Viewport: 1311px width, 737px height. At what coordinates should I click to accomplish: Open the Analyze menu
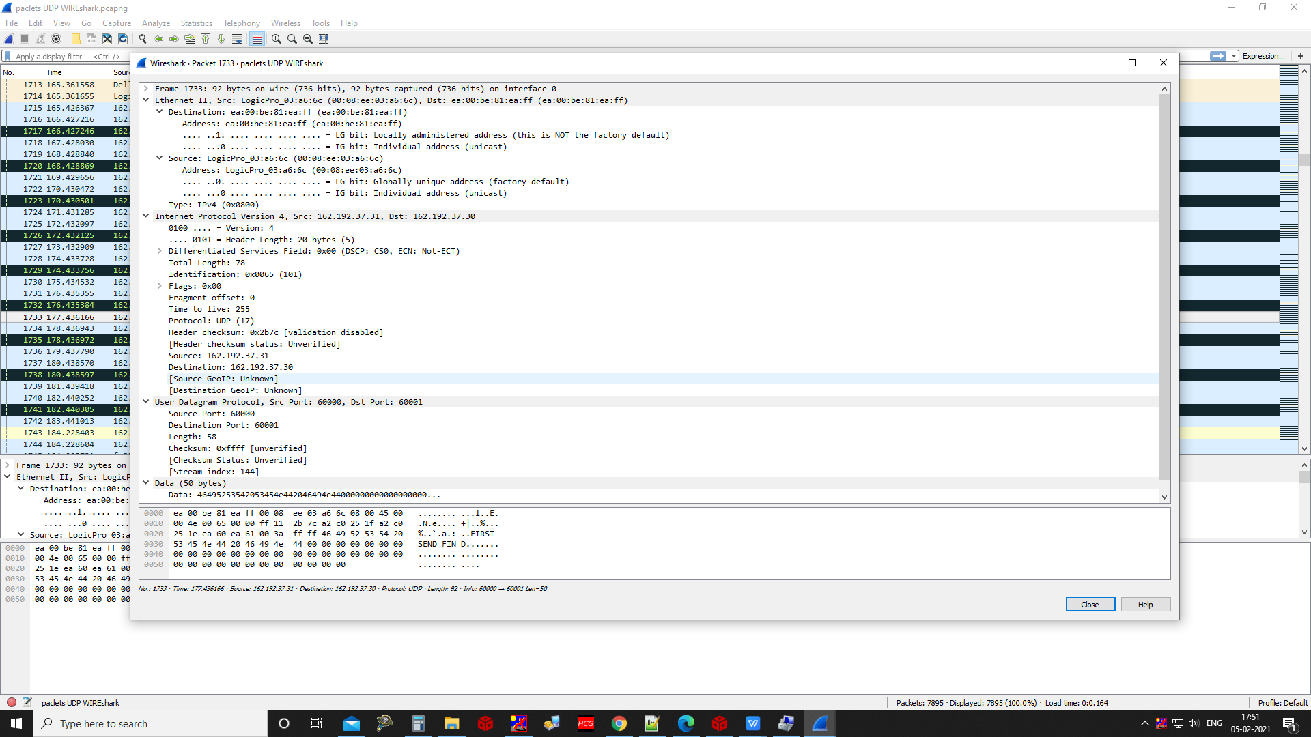[156, 23]
